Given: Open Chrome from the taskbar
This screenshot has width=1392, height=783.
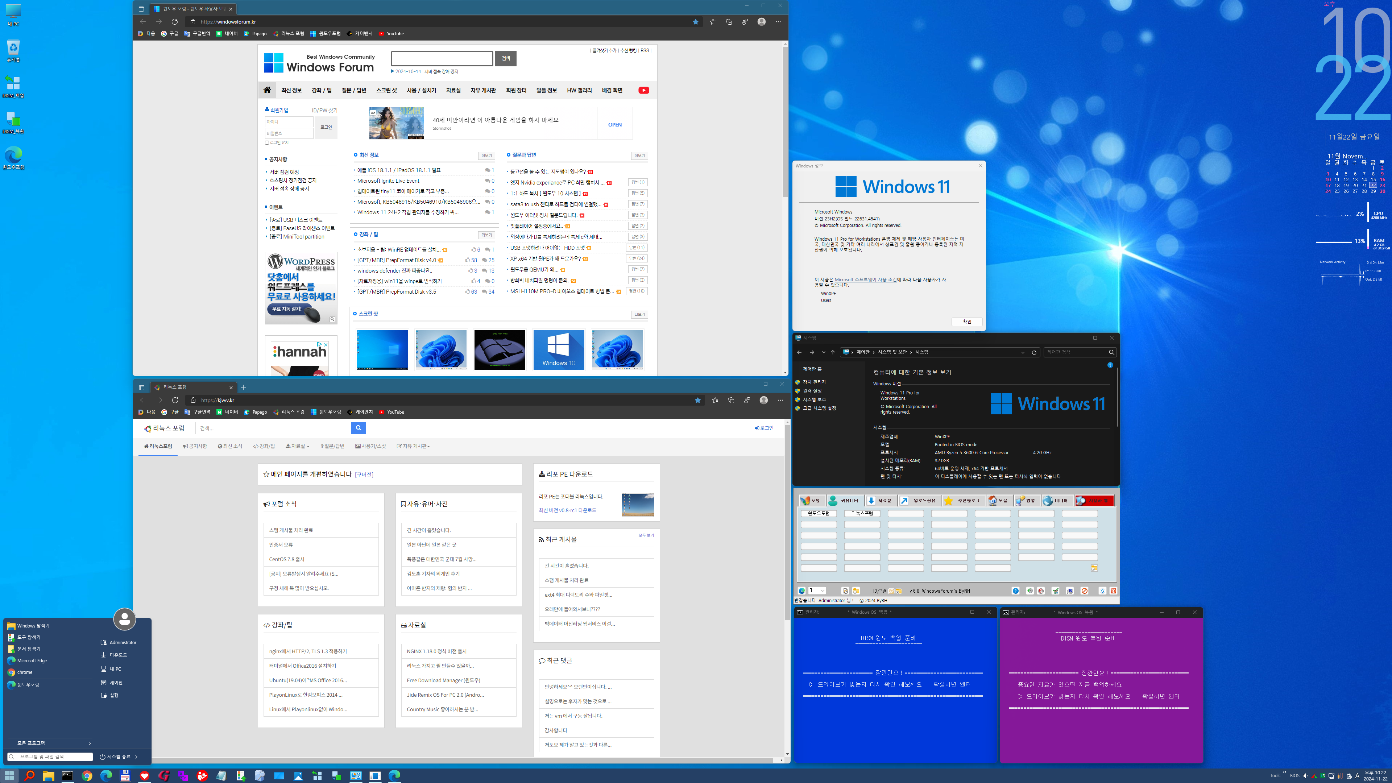Looking at the screenshot, I should pos(87,775).
